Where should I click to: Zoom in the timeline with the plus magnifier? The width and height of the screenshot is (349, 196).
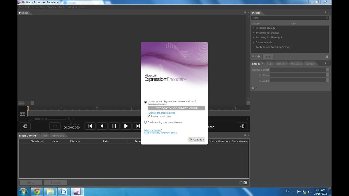click(x=69, y=119)
